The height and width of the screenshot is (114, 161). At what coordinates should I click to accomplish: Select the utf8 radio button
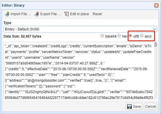tap(130, 36)
